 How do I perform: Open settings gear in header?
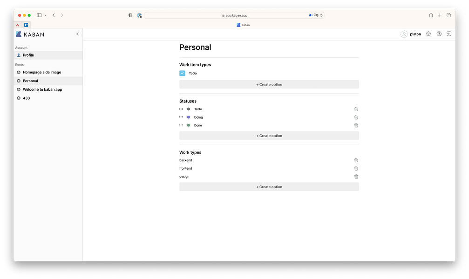428,34
